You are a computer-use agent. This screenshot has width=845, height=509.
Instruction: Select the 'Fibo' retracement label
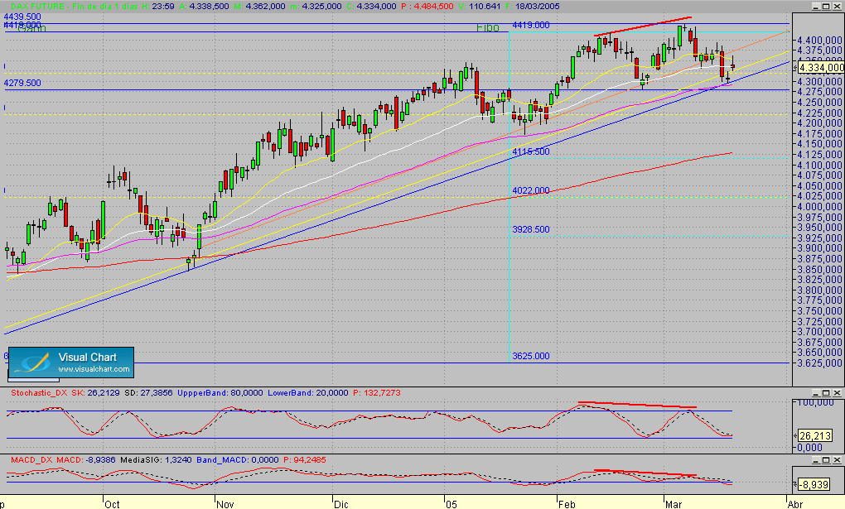(x=488, y=28)
